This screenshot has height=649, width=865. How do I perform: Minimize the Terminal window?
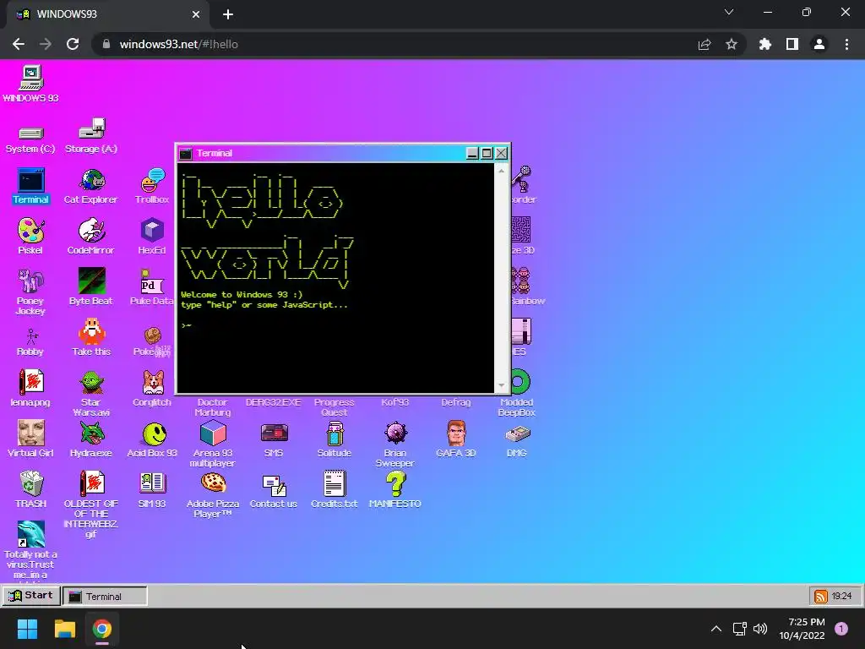pos(472,154)
